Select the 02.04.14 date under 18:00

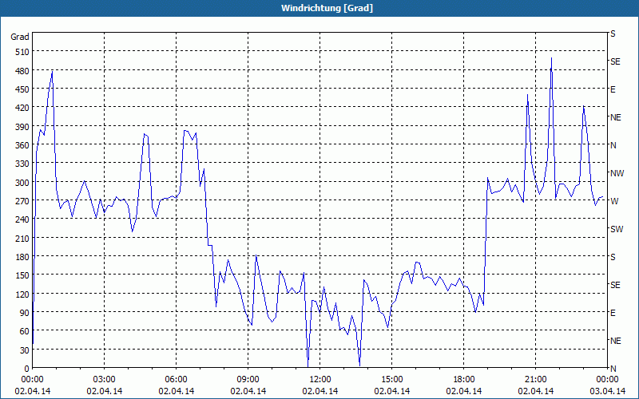[464, 391]
